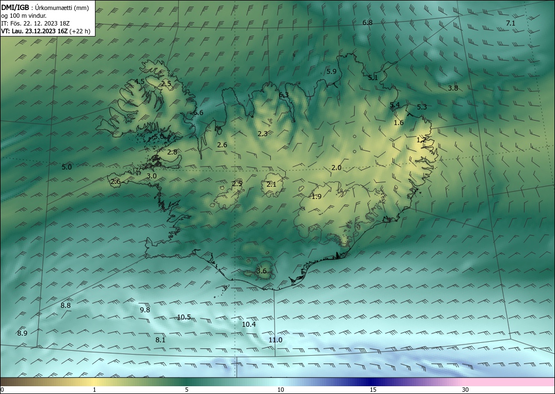Click the 2.3 value on the map
Image resolution: width=555 pixels, height=394 pixels.
tap(263, 133)
